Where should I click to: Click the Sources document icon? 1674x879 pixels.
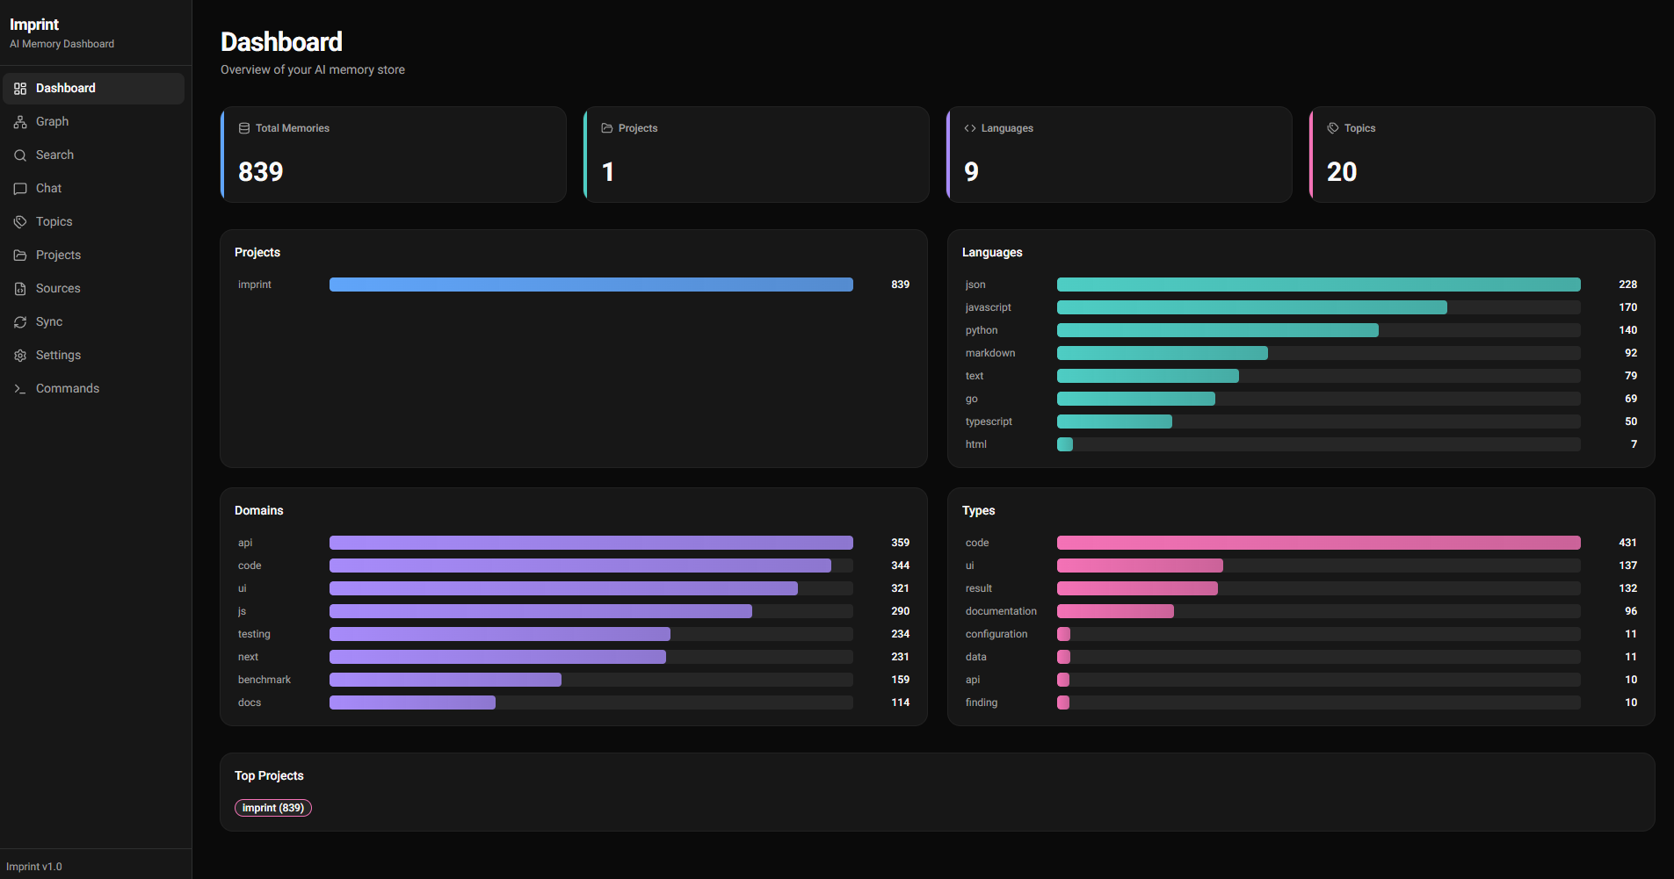(x=20, y=288)
